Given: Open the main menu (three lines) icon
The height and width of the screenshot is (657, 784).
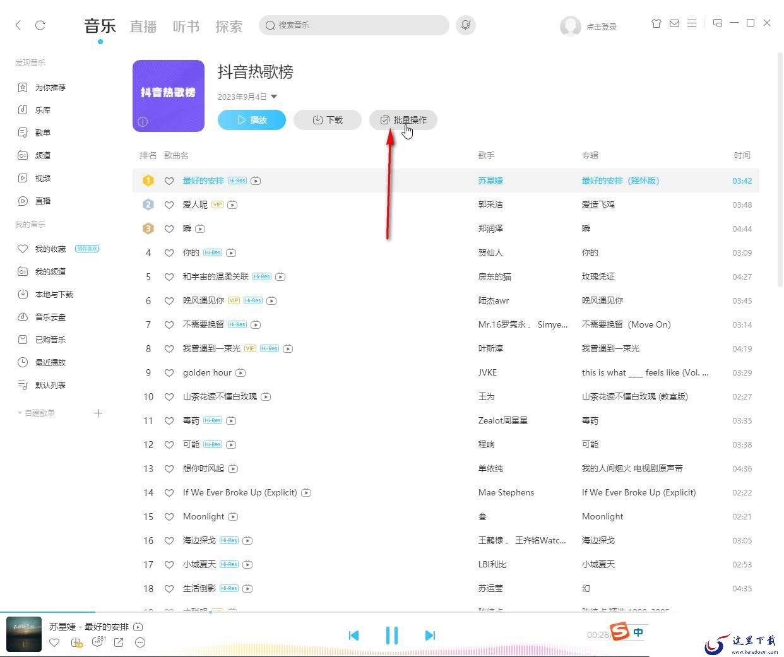Looking at the screenshot, I should 692,23.
